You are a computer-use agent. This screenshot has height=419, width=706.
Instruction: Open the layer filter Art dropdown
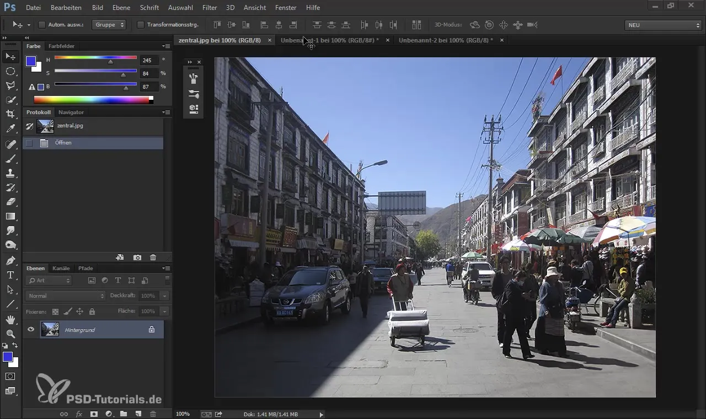(x=49, y=281)
